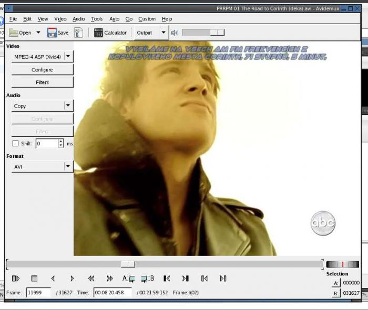Click total duration text 00:21:59.152
This screenshot has width=368, height=310.
(x=154, y=293)
